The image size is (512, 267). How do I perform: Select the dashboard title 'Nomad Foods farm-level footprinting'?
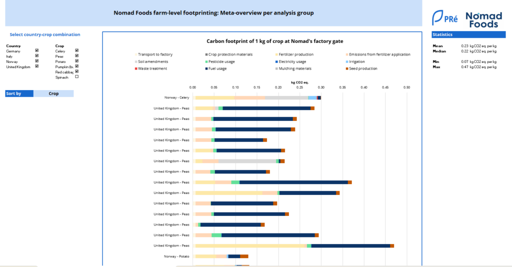(213, 13)
